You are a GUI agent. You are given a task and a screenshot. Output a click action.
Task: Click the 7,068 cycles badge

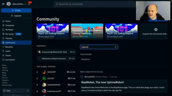pyautogui.click(x=18, y=34)
